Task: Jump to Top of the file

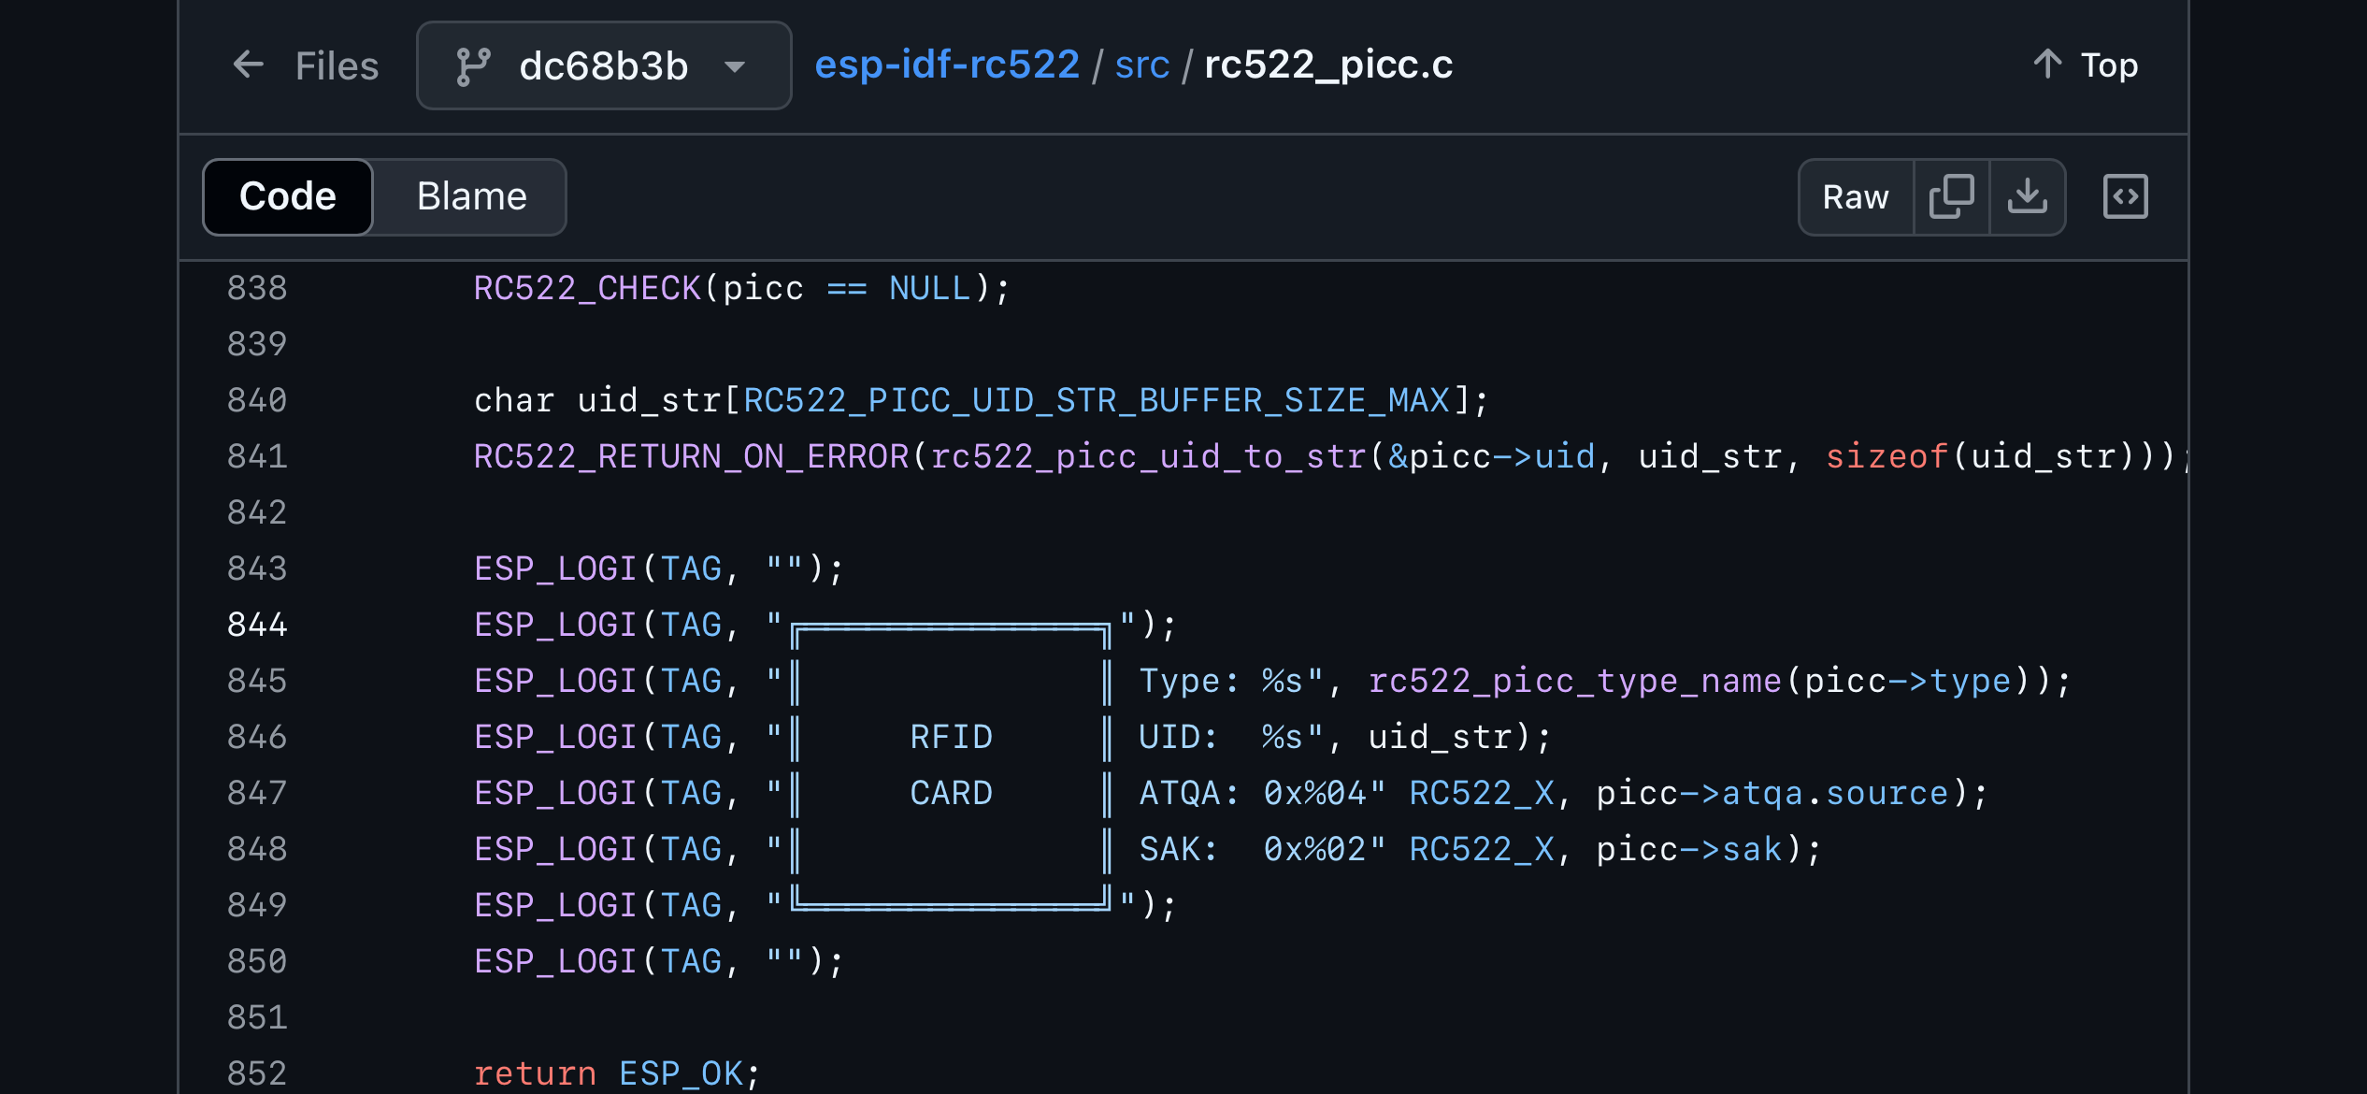Action: pyautogui.click(x=2108, y=65)
